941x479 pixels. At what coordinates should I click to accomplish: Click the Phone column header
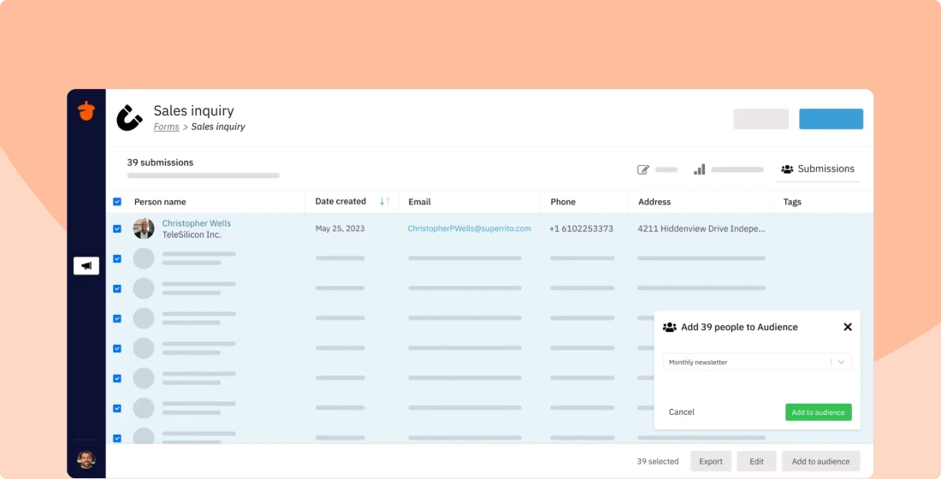click(x=563, y=202)
